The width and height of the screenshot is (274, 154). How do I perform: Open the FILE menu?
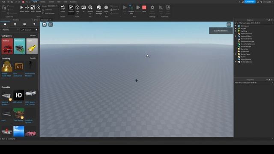click(x=3, y=2)
